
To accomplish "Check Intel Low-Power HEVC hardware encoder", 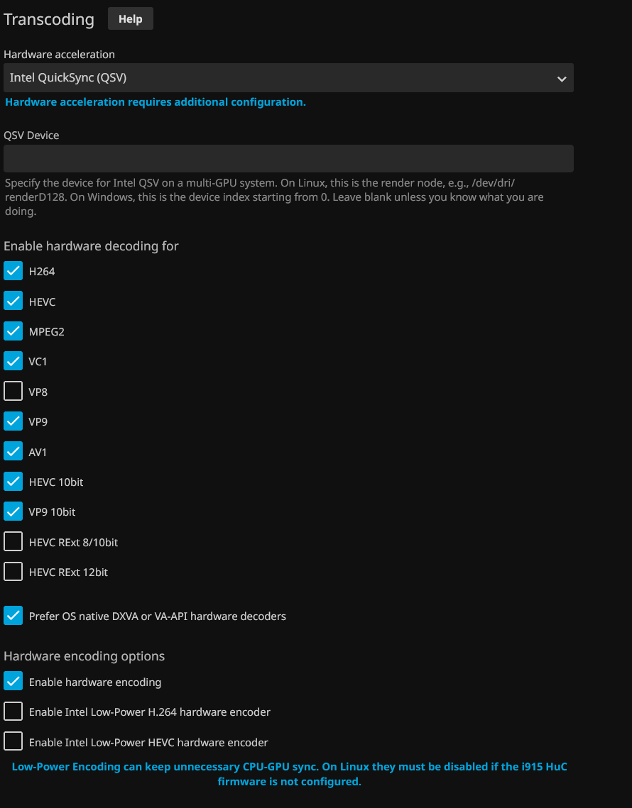I will 13,742.
